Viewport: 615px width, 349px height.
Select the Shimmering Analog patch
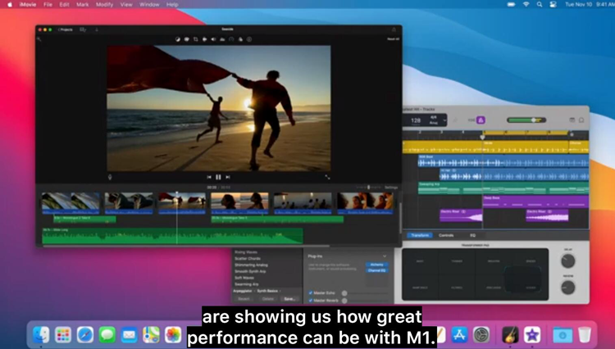[251, 265]
